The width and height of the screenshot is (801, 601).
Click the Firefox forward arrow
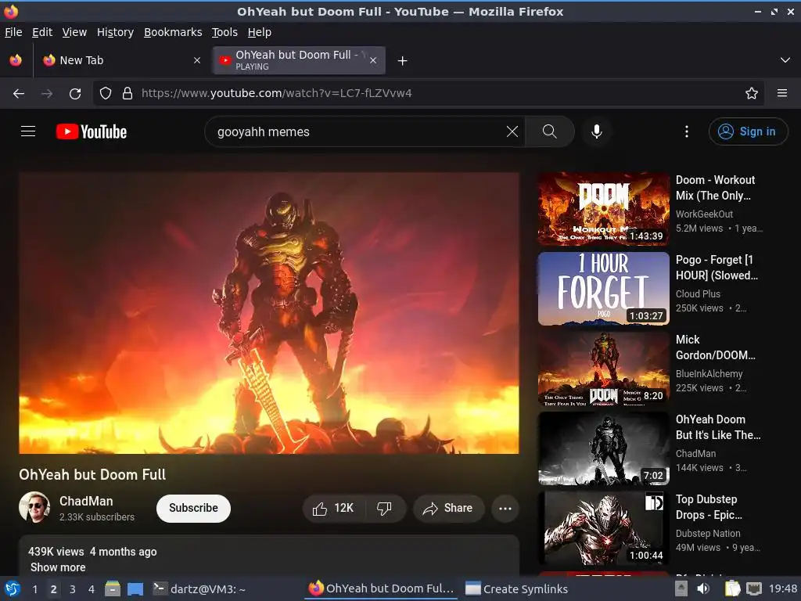pyautogui.click(x=47, y=94)
